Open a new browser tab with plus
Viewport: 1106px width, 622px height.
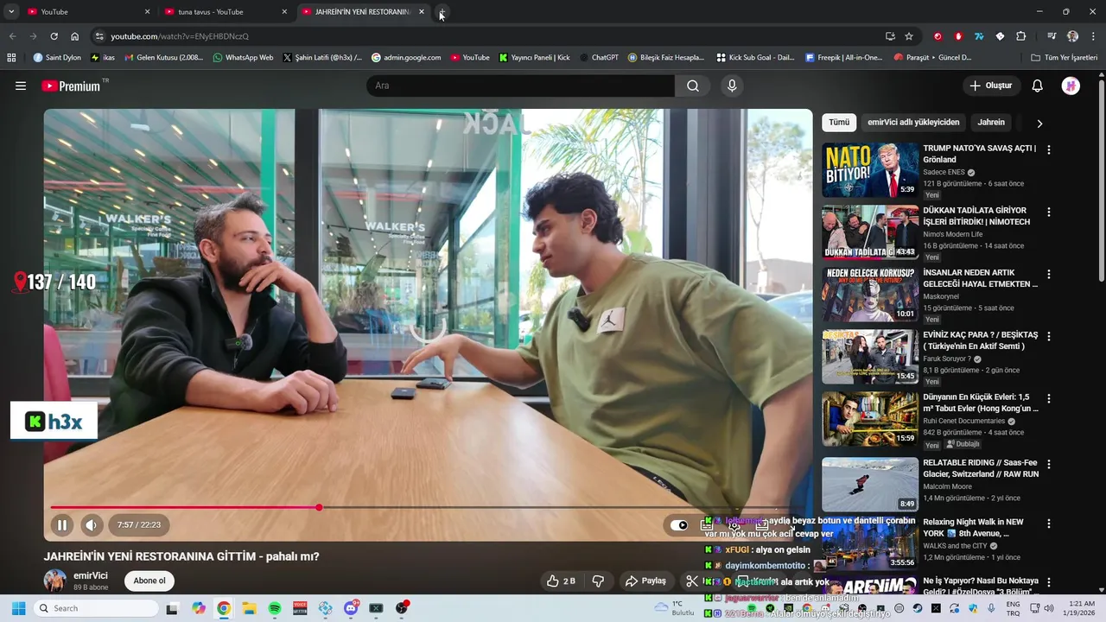coord(442,12)
